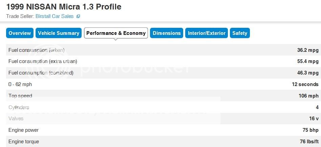Select the 16 v valves value
This screenshot has width=321, height=147.
[x=314, y=118]
